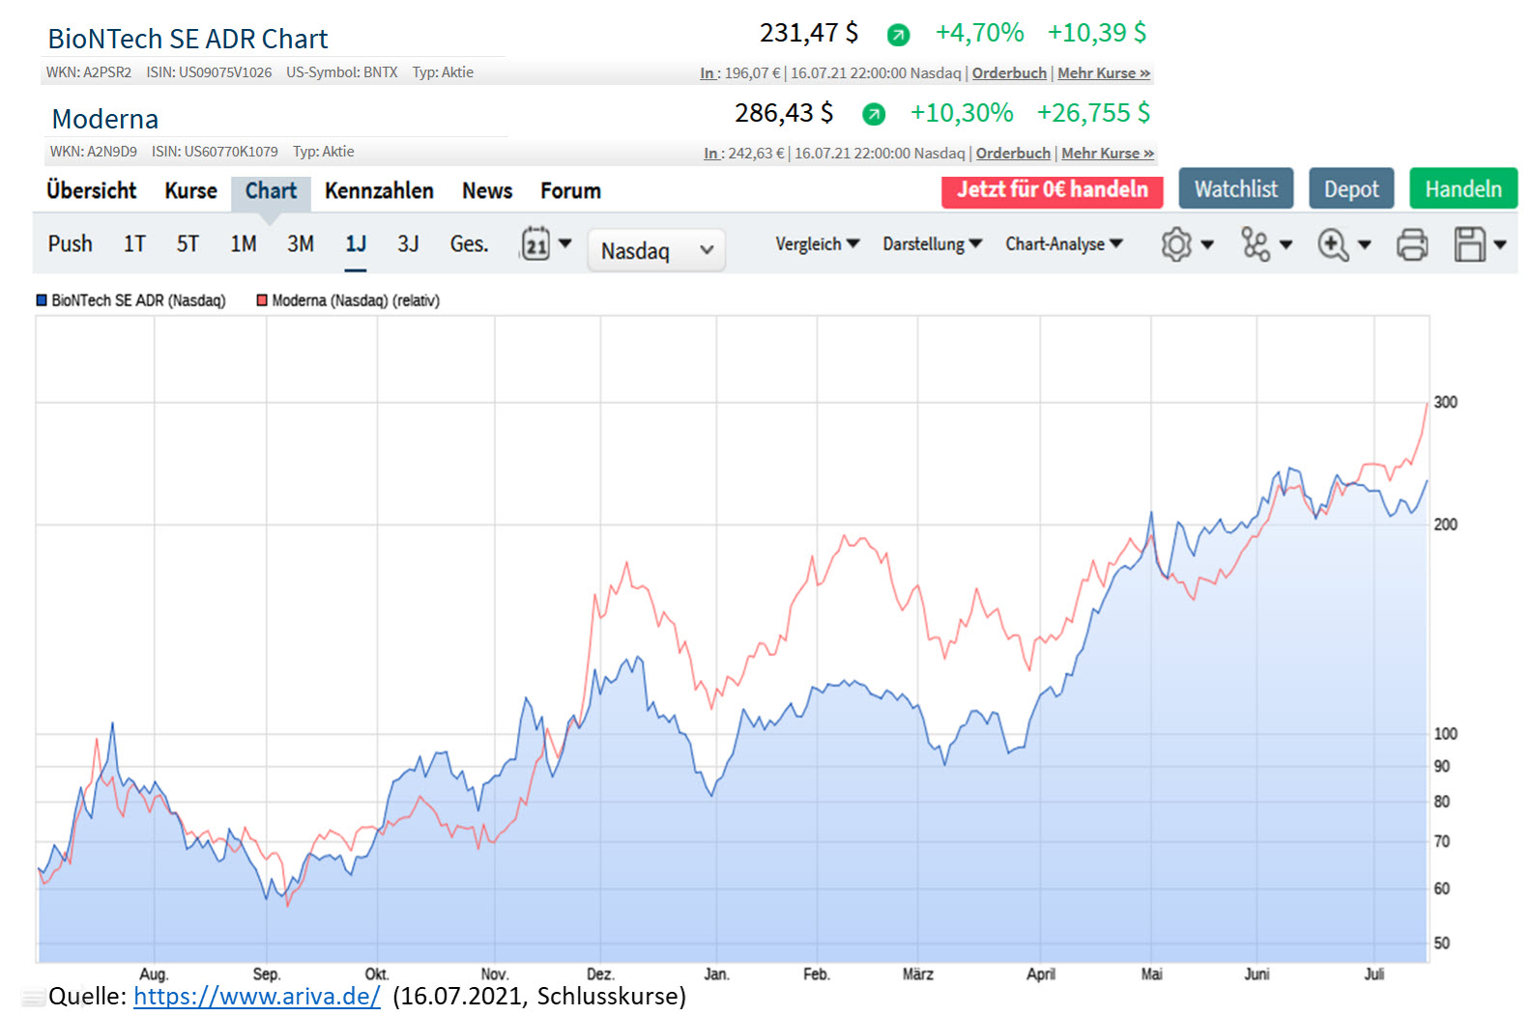The width and height of the screenshot is (1530, 1016).
Task: Expand the calendar dropdown arrow
Action: (x=565, y=243)
